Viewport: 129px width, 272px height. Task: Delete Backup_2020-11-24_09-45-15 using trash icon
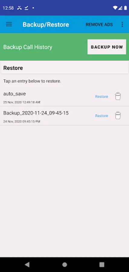pos(118,115)
